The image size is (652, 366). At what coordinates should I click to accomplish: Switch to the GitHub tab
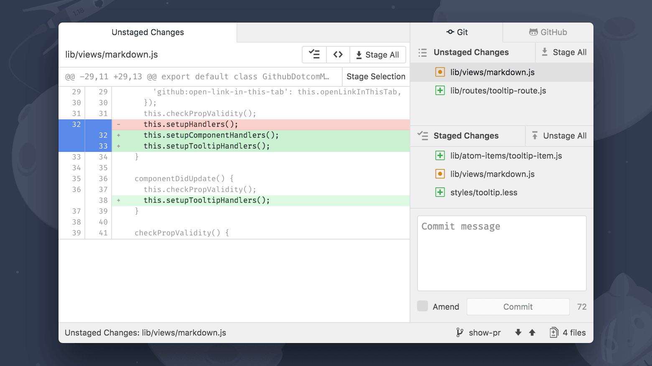pyautogui.click(x=548, y=32)
